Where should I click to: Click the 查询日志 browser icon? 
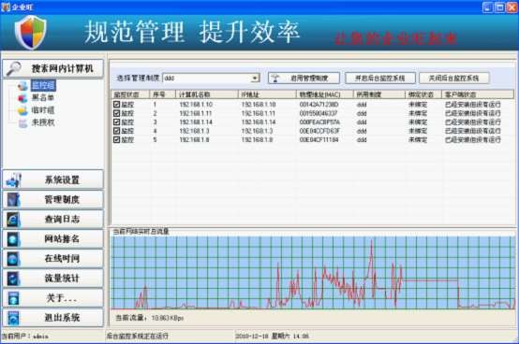(13, 220)
